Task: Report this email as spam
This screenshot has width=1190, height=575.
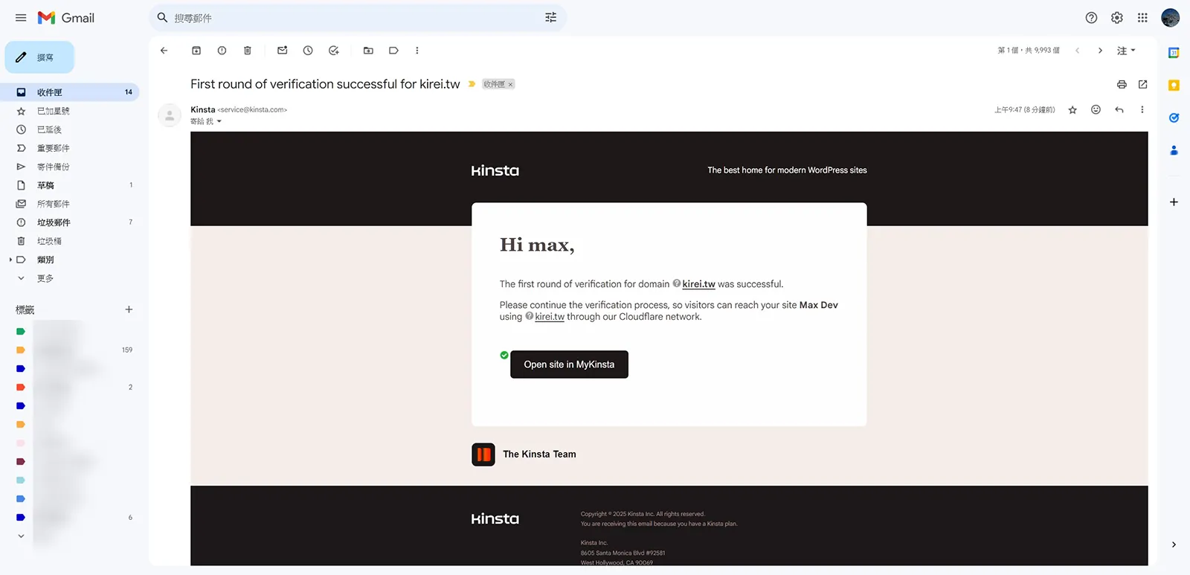Action: [x=222, y=51]
